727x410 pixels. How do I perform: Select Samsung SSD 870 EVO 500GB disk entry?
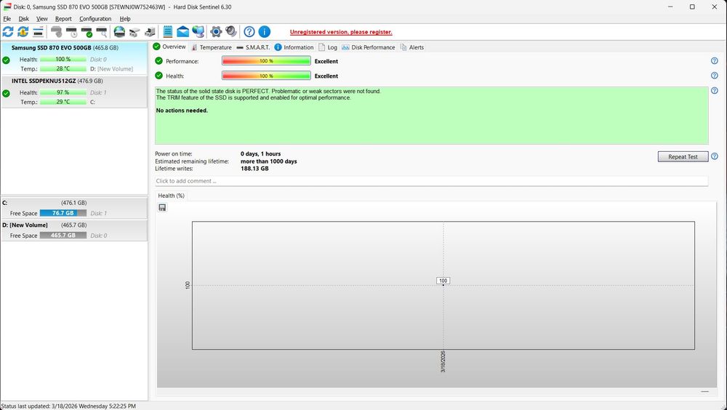click(x=74, y=58)
